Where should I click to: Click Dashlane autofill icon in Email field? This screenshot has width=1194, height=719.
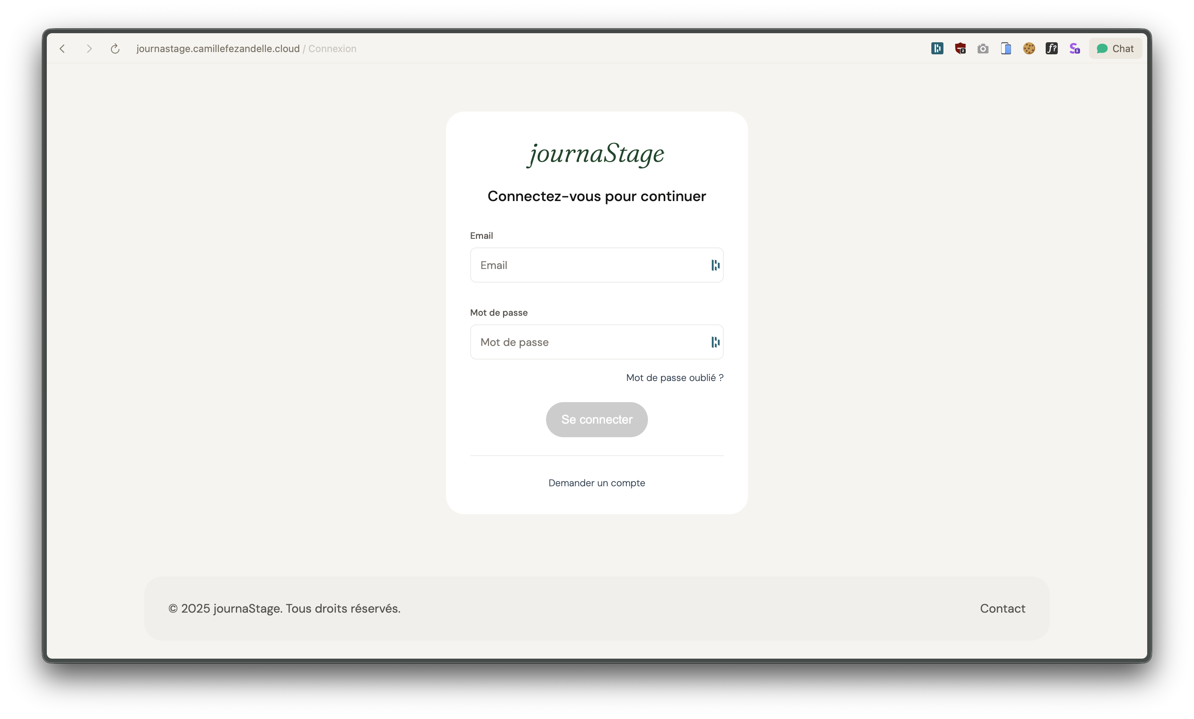(715, 265)
